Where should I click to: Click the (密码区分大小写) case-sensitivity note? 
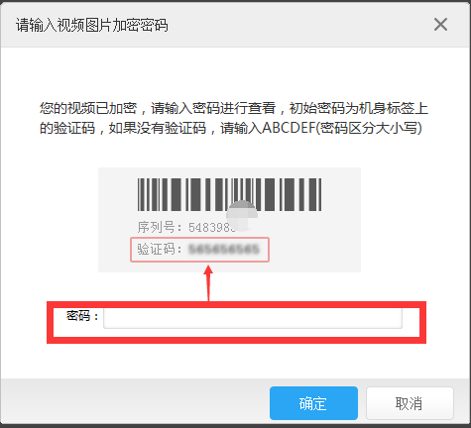[369, 128]
